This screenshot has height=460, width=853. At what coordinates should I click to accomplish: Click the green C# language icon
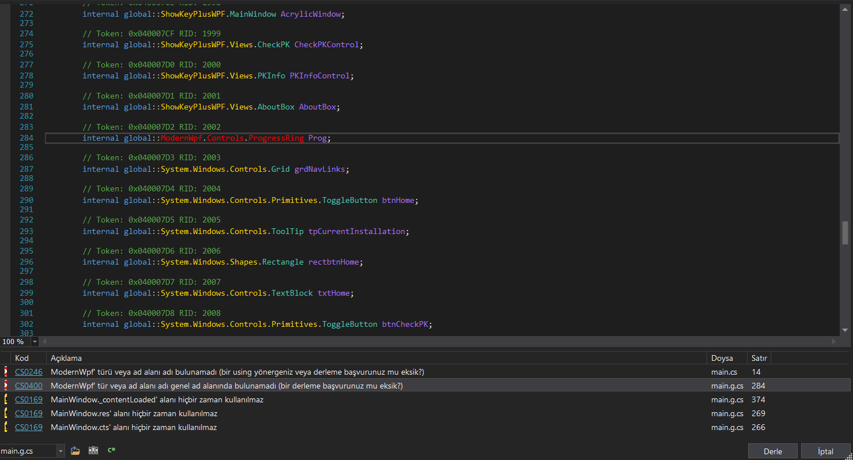[x=111, y=451]
